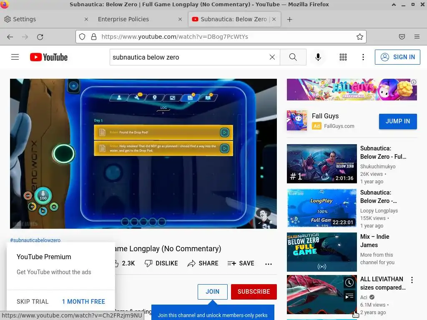Click the ad info icon on banner
This screenshot has height=320, width=427.
[413, 82]
